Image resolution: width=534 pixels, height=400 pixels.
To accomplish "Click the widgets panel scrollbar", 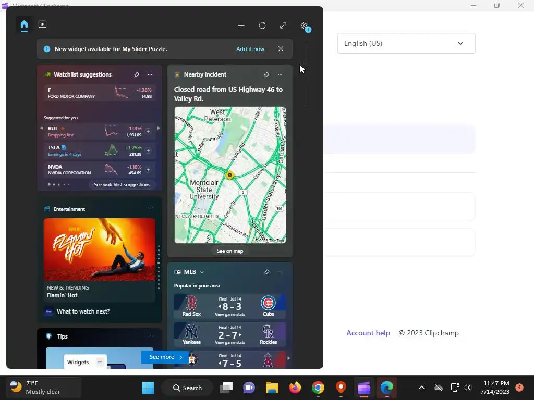I will (x=305, y=74).
